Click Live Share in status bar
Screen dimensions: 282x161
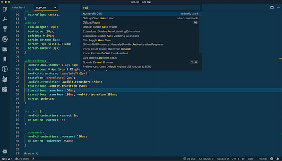pos(22,159)
